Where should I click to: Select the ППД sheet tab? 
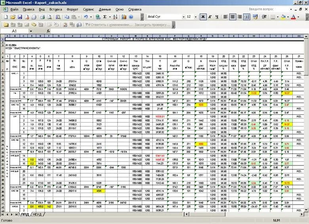coord(25,215)
